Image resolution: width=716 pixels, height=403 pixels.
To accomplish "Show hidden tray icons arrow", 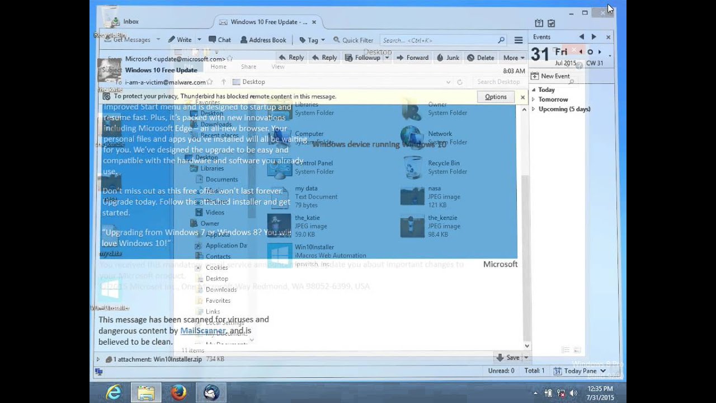I will [535, 393].
